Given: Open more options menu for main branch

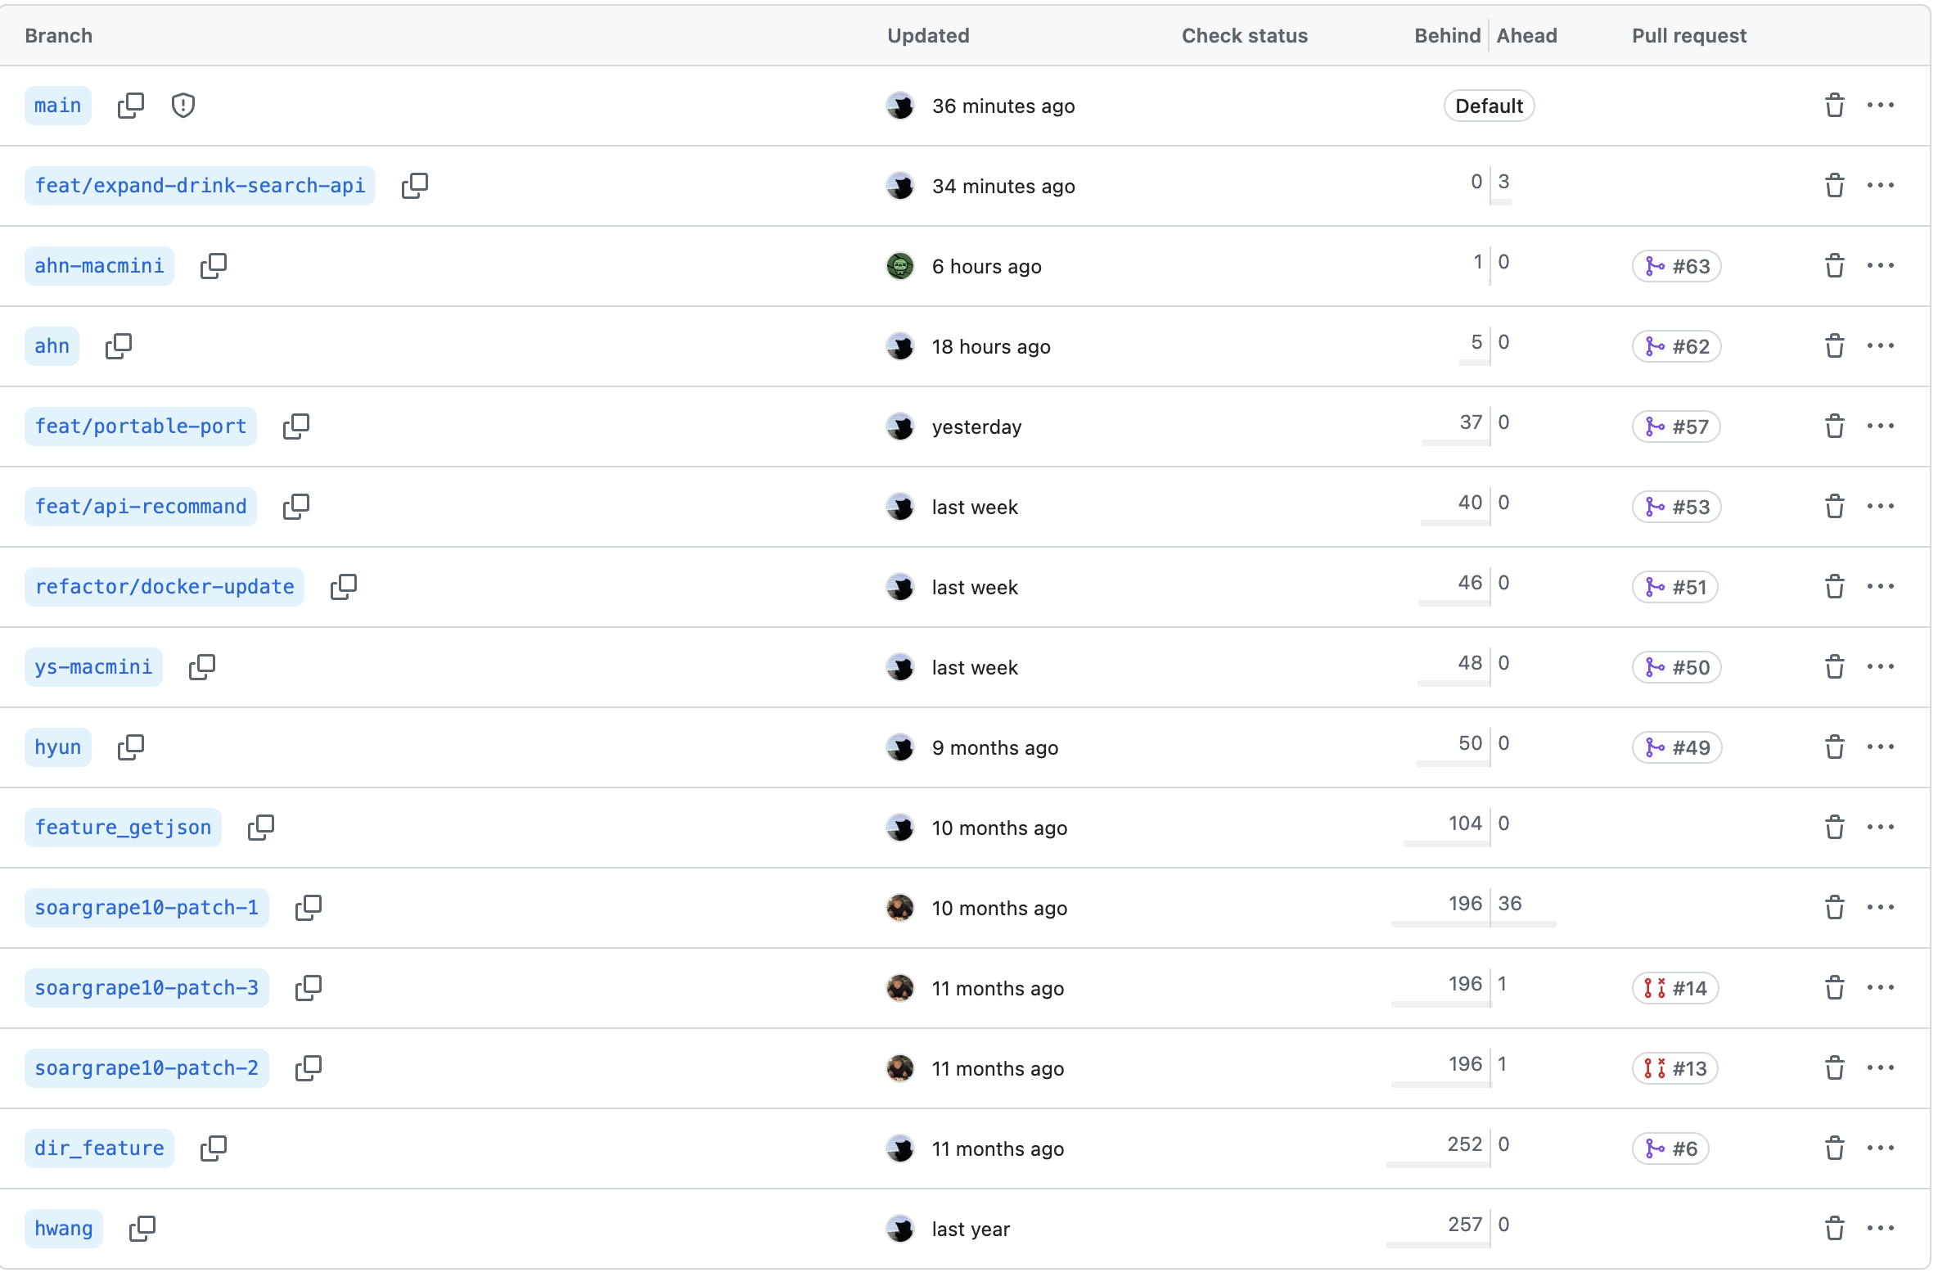Looking at the screenshot, I should pyautogui.click(x=1880, y=106).
